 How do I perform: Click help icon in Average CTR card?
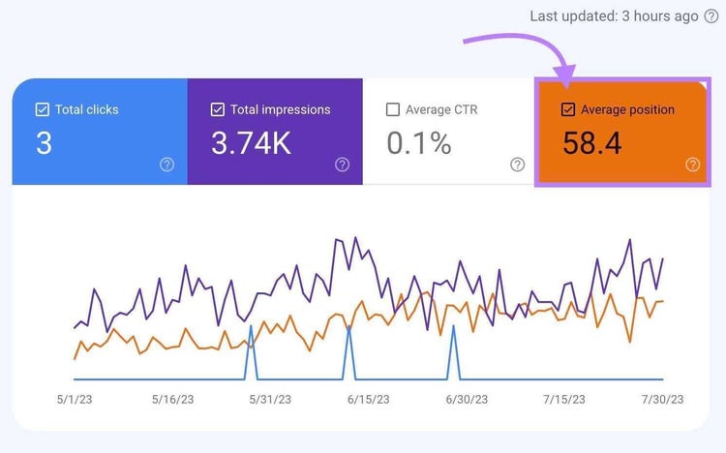tap(517, 165)
